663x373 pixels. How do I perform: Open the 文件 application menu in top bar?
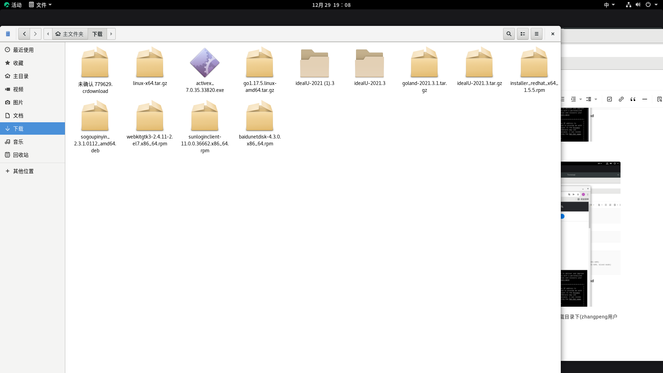40,5
